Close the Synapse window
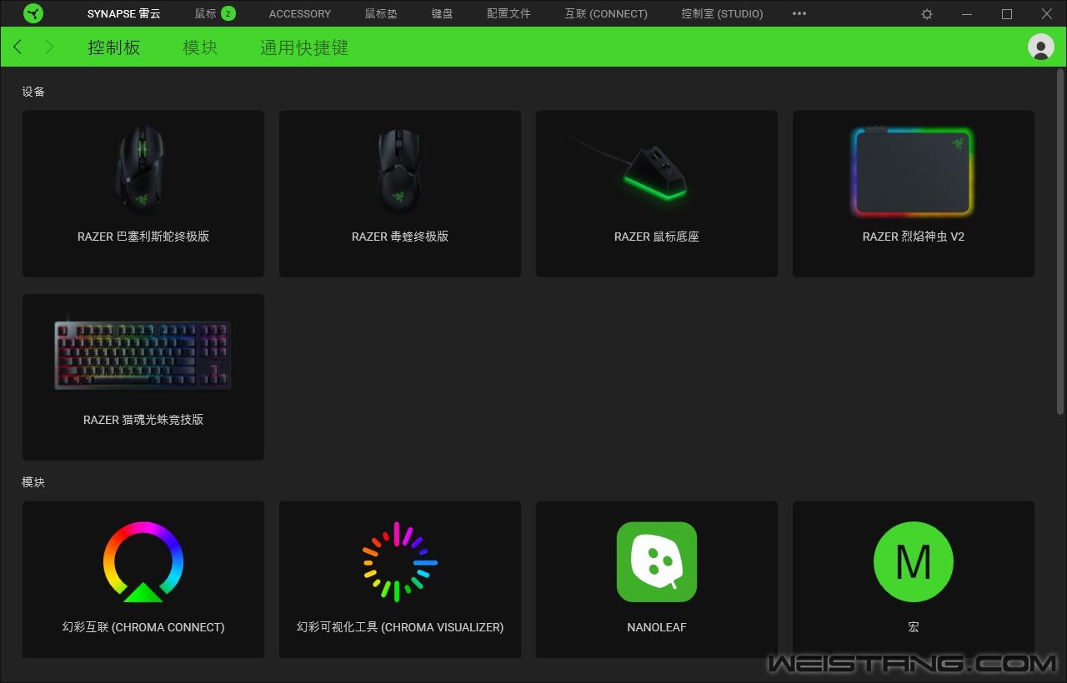This screenshot has height=683, width=1067. tap(1047, 14)
